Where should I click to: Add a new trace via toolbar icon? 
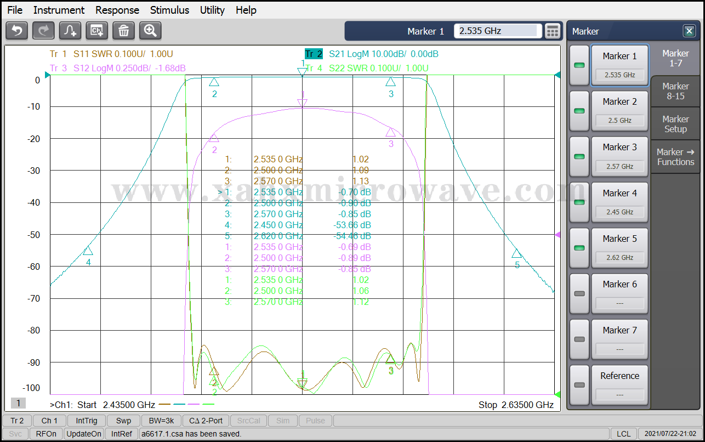[x=70, y=31]
